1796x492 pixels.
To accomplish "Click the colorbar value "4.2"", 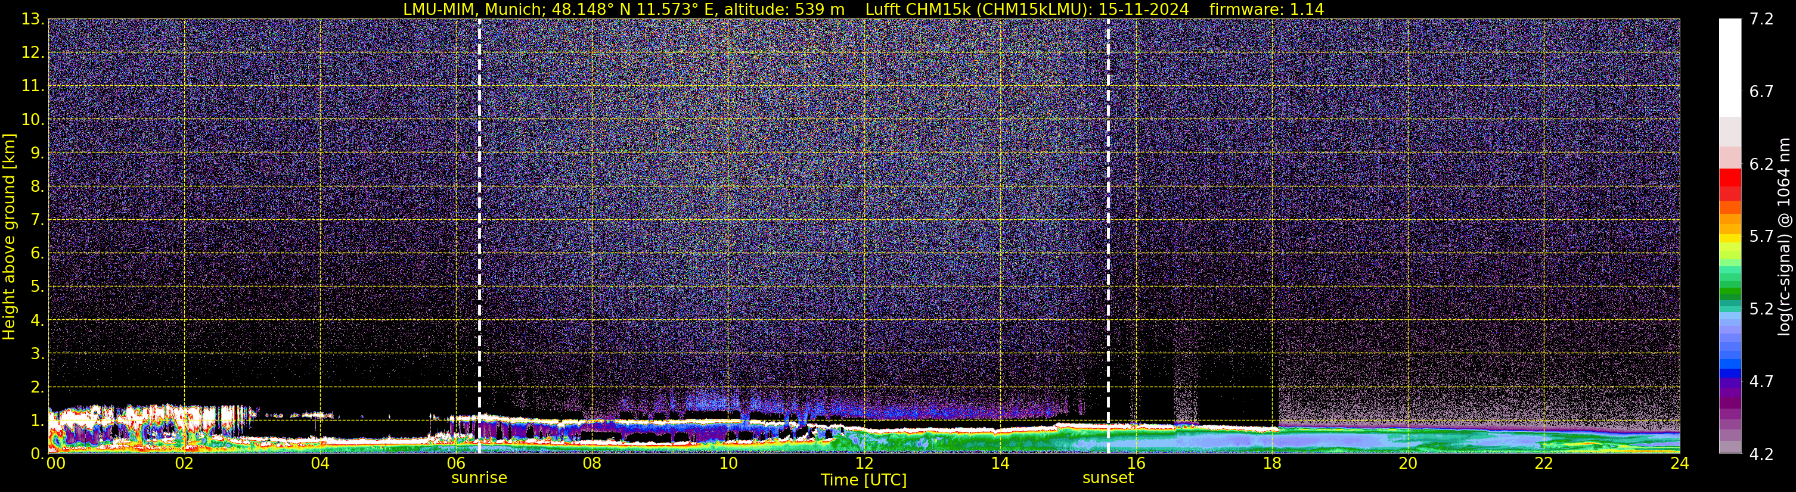I will 1761,454.
